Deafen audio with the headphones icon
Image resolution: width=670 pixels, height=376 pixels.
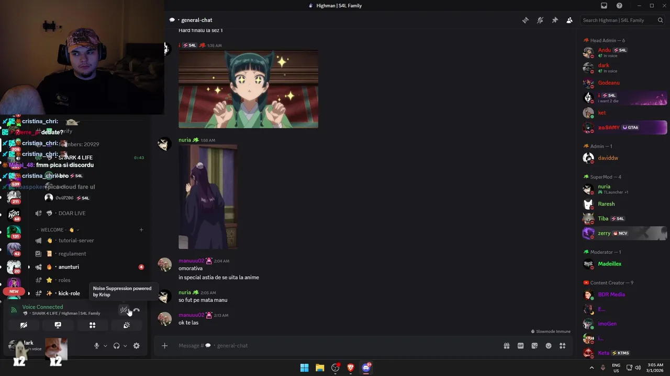[116, 346]
